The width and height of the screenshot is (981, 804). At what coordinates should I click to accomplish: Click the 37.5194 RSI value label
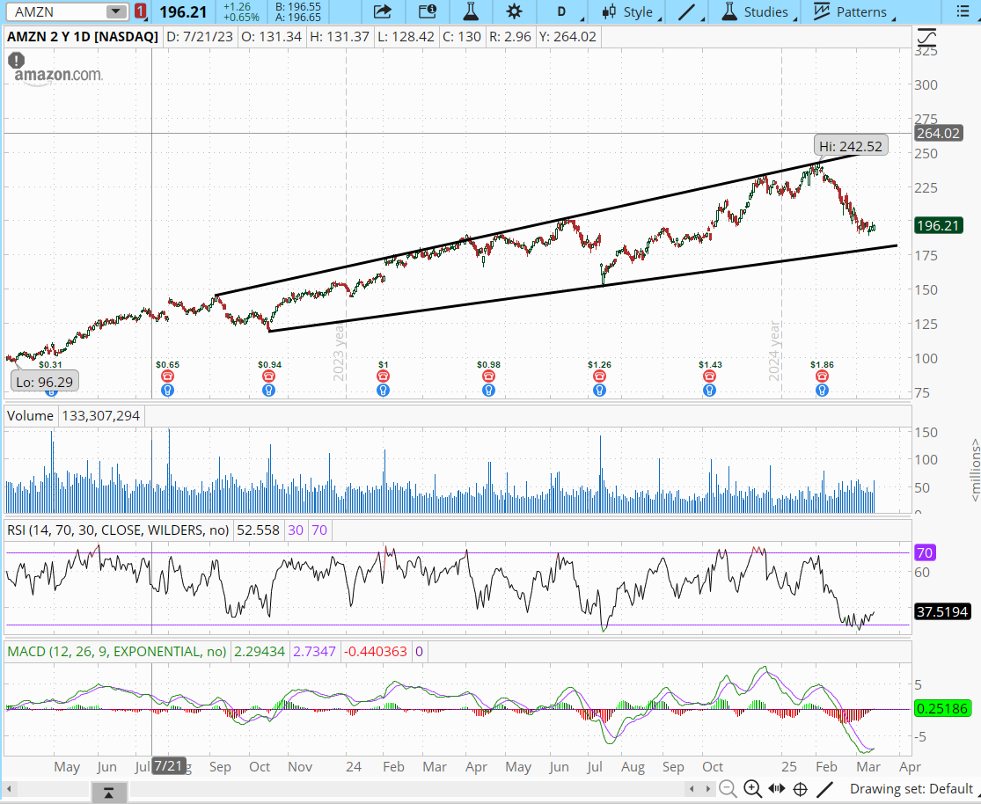click(x=941, y=611)
